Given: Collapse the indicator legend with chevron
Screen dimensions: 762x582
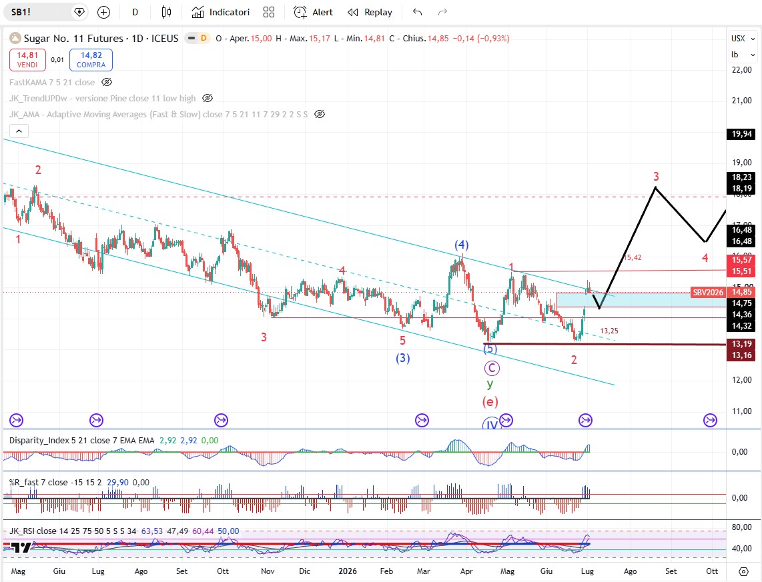Looking at the screenshot, I should tap(19, 131).
